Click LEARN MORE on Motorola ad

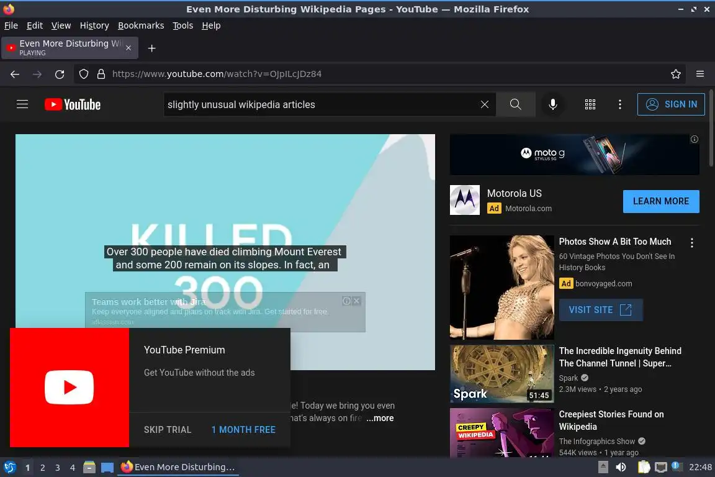(661, 201)
